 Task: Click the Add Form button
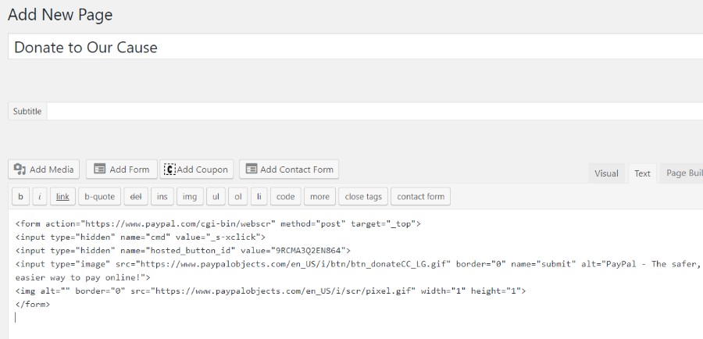tap(121, 169)
